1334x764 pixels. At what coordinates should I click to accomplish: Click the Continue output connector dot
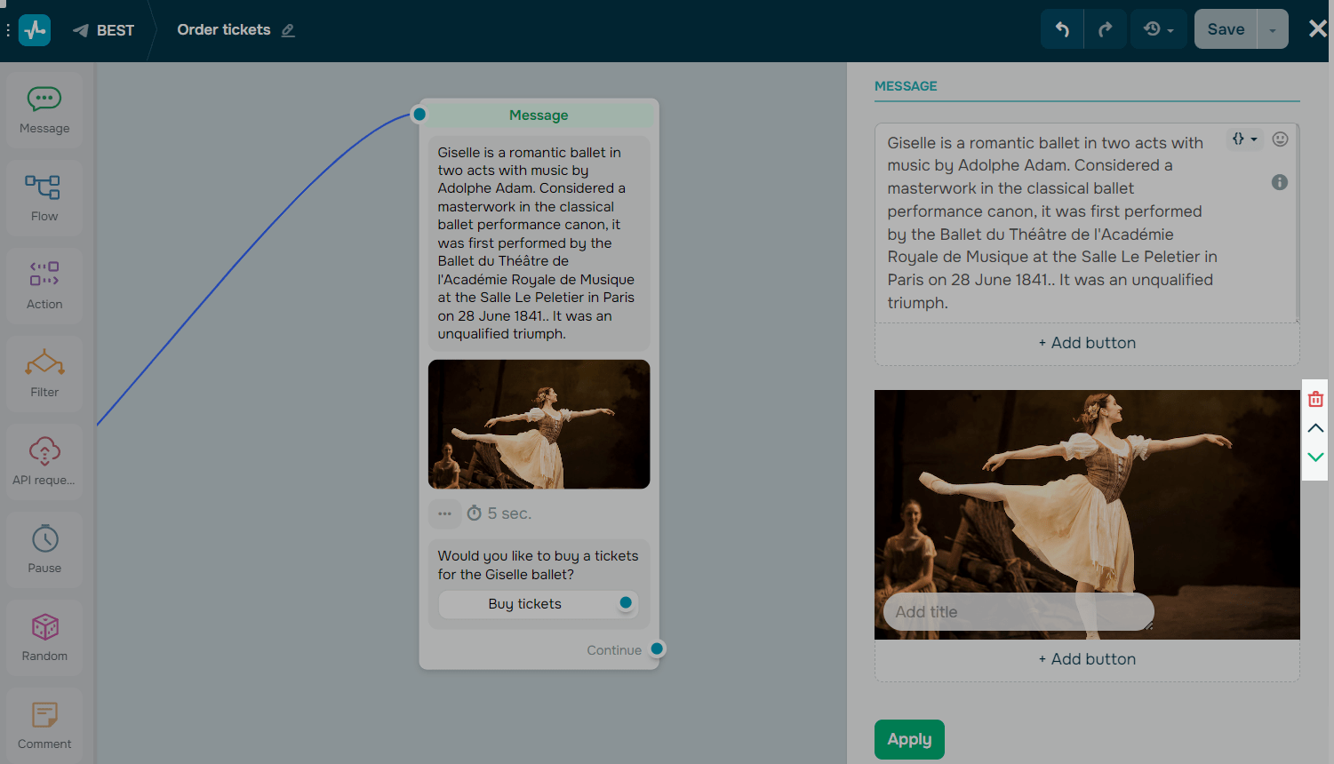coord(657,649)
